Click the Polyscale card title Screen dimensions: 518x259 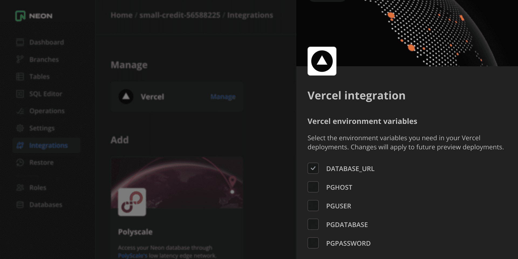(x=135, y=232)
